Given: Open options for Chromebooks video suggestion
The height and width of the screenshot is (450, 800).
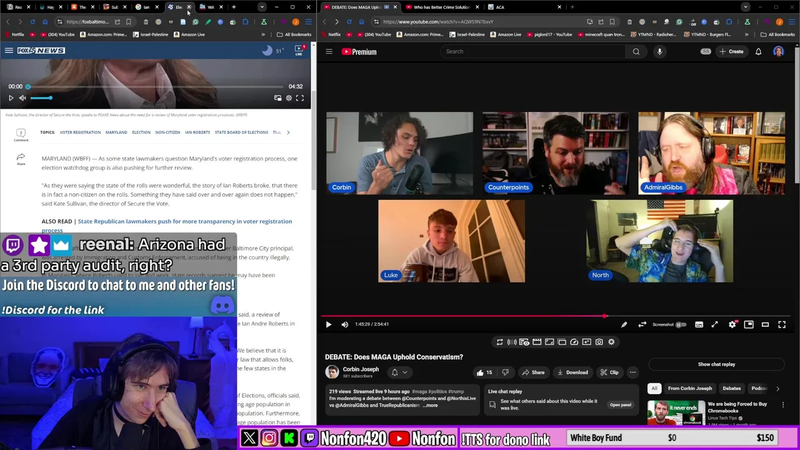Looking at the screenshot, I should pyautogui.click(x=782, y=405).
